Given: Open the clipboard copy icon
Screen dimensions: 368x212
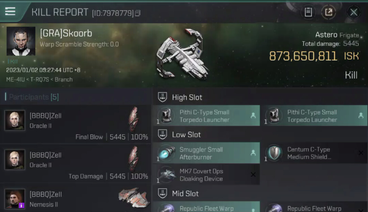Looking at the screenshot, I should coord(308,12).
